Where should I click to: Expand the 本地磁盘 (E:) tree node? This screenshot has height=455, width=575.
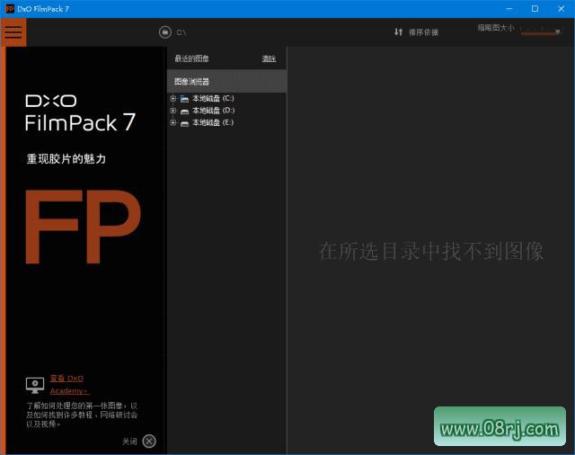pos(173,122)
